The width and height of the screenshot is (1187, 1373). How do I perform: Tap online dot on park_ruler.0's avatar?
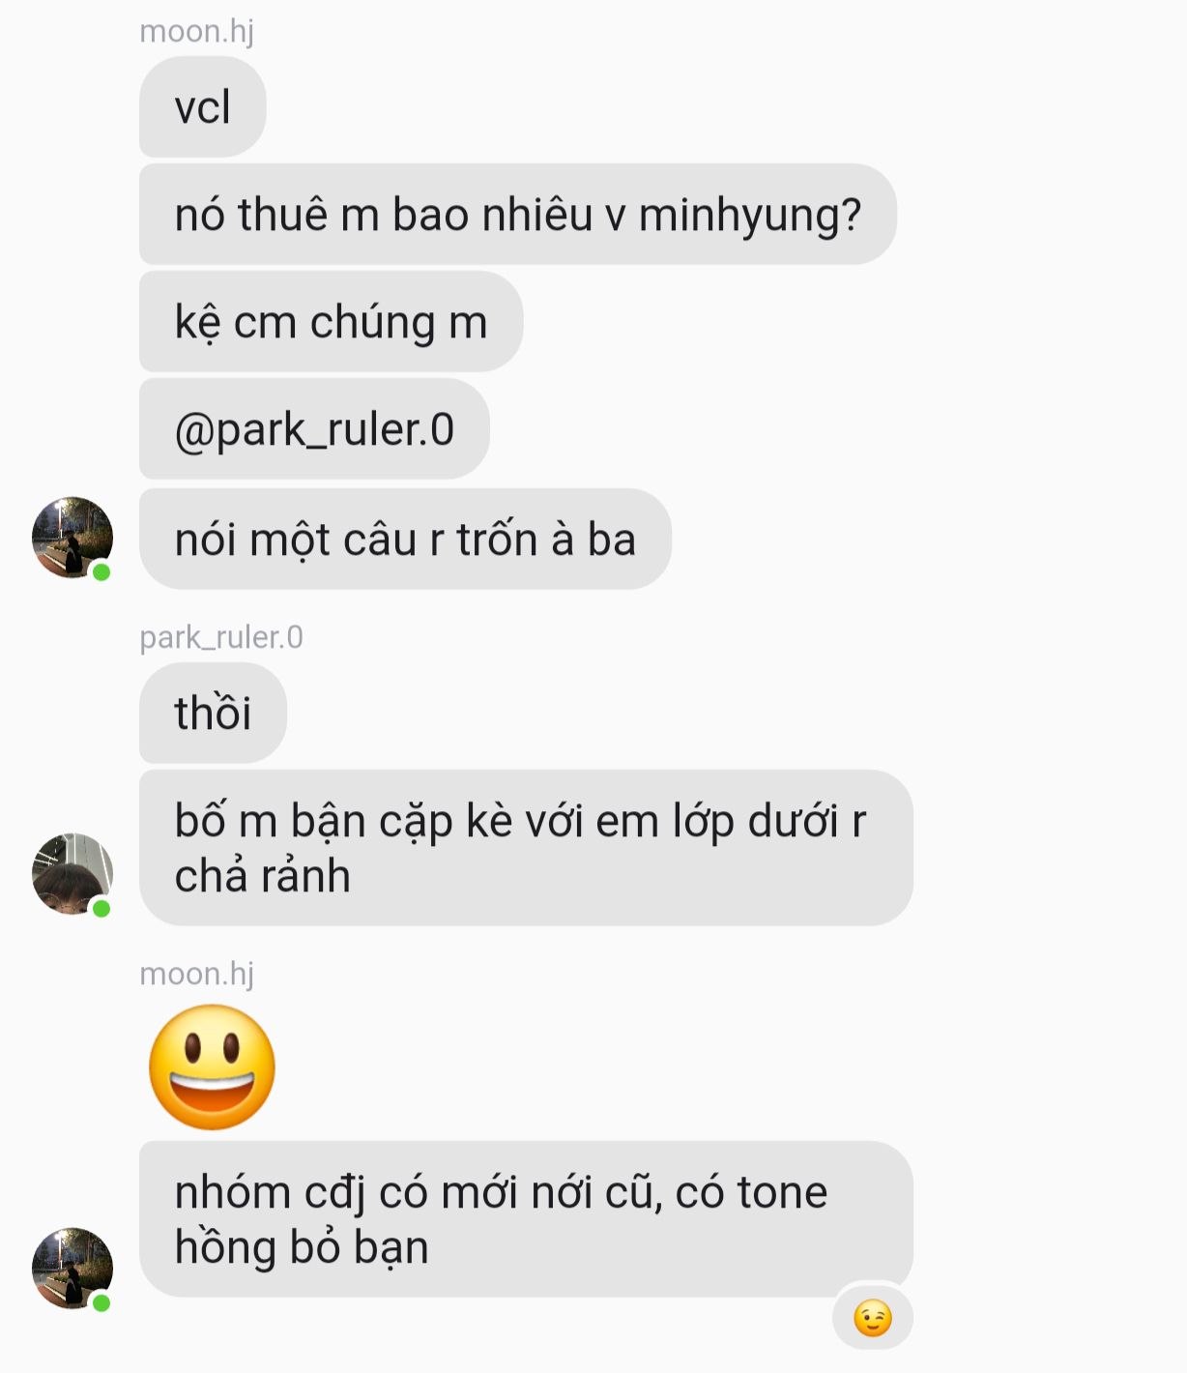pyautogui.click(x=101, y=908)
